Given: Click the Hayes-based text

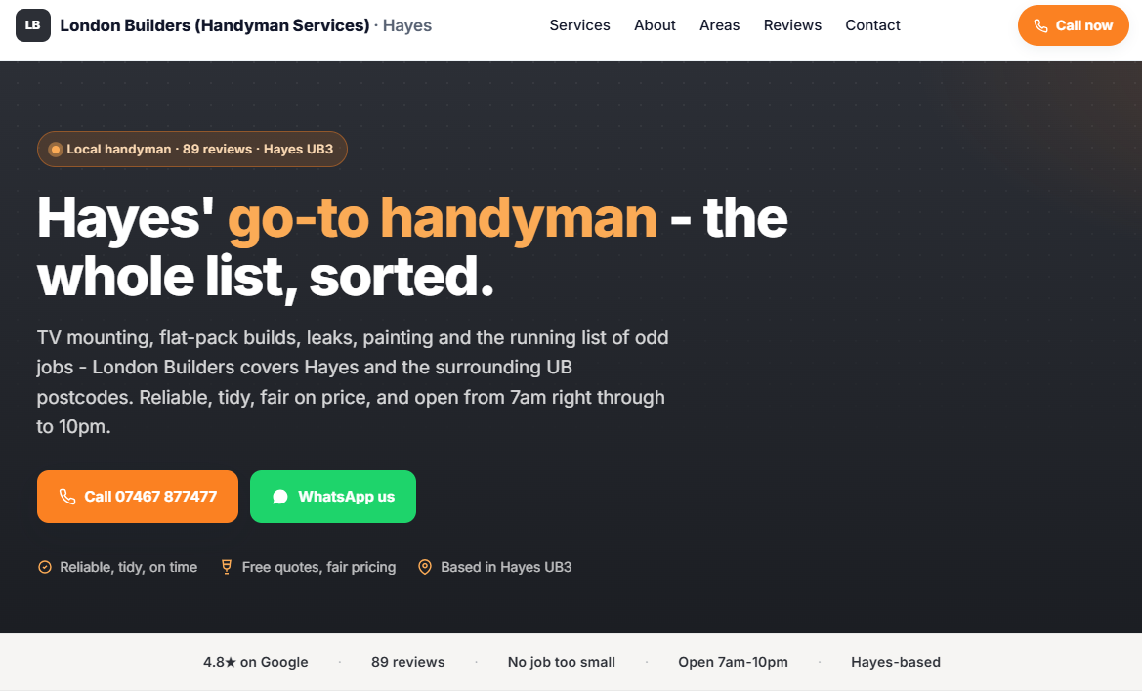Looking at the screenshot, I should (x=896, y=662).
